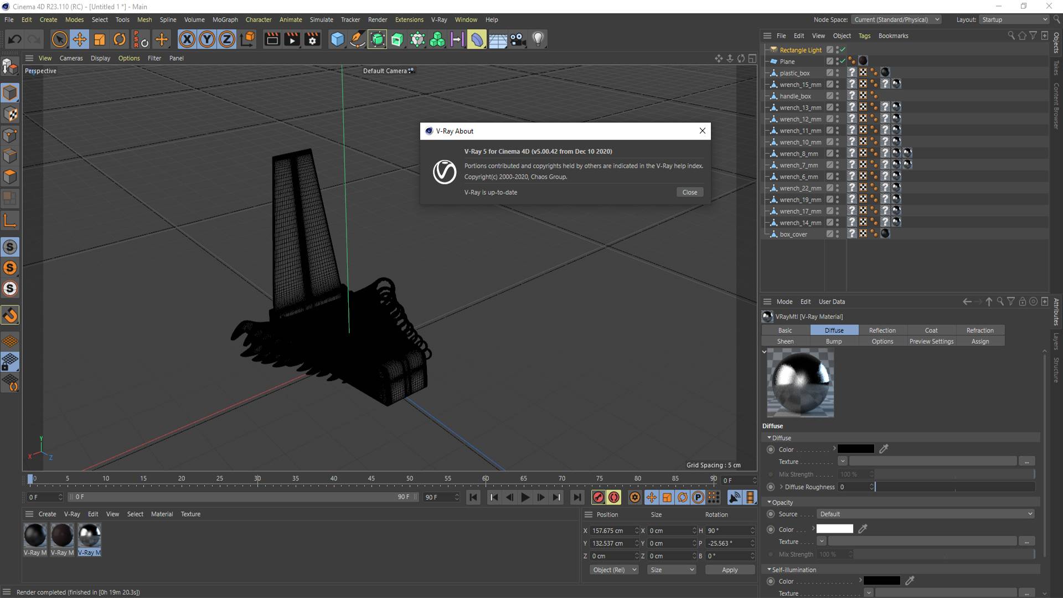Toggle the Self-illumination Color animation dot
The image size is (1063, 598).
pos(771,581)
